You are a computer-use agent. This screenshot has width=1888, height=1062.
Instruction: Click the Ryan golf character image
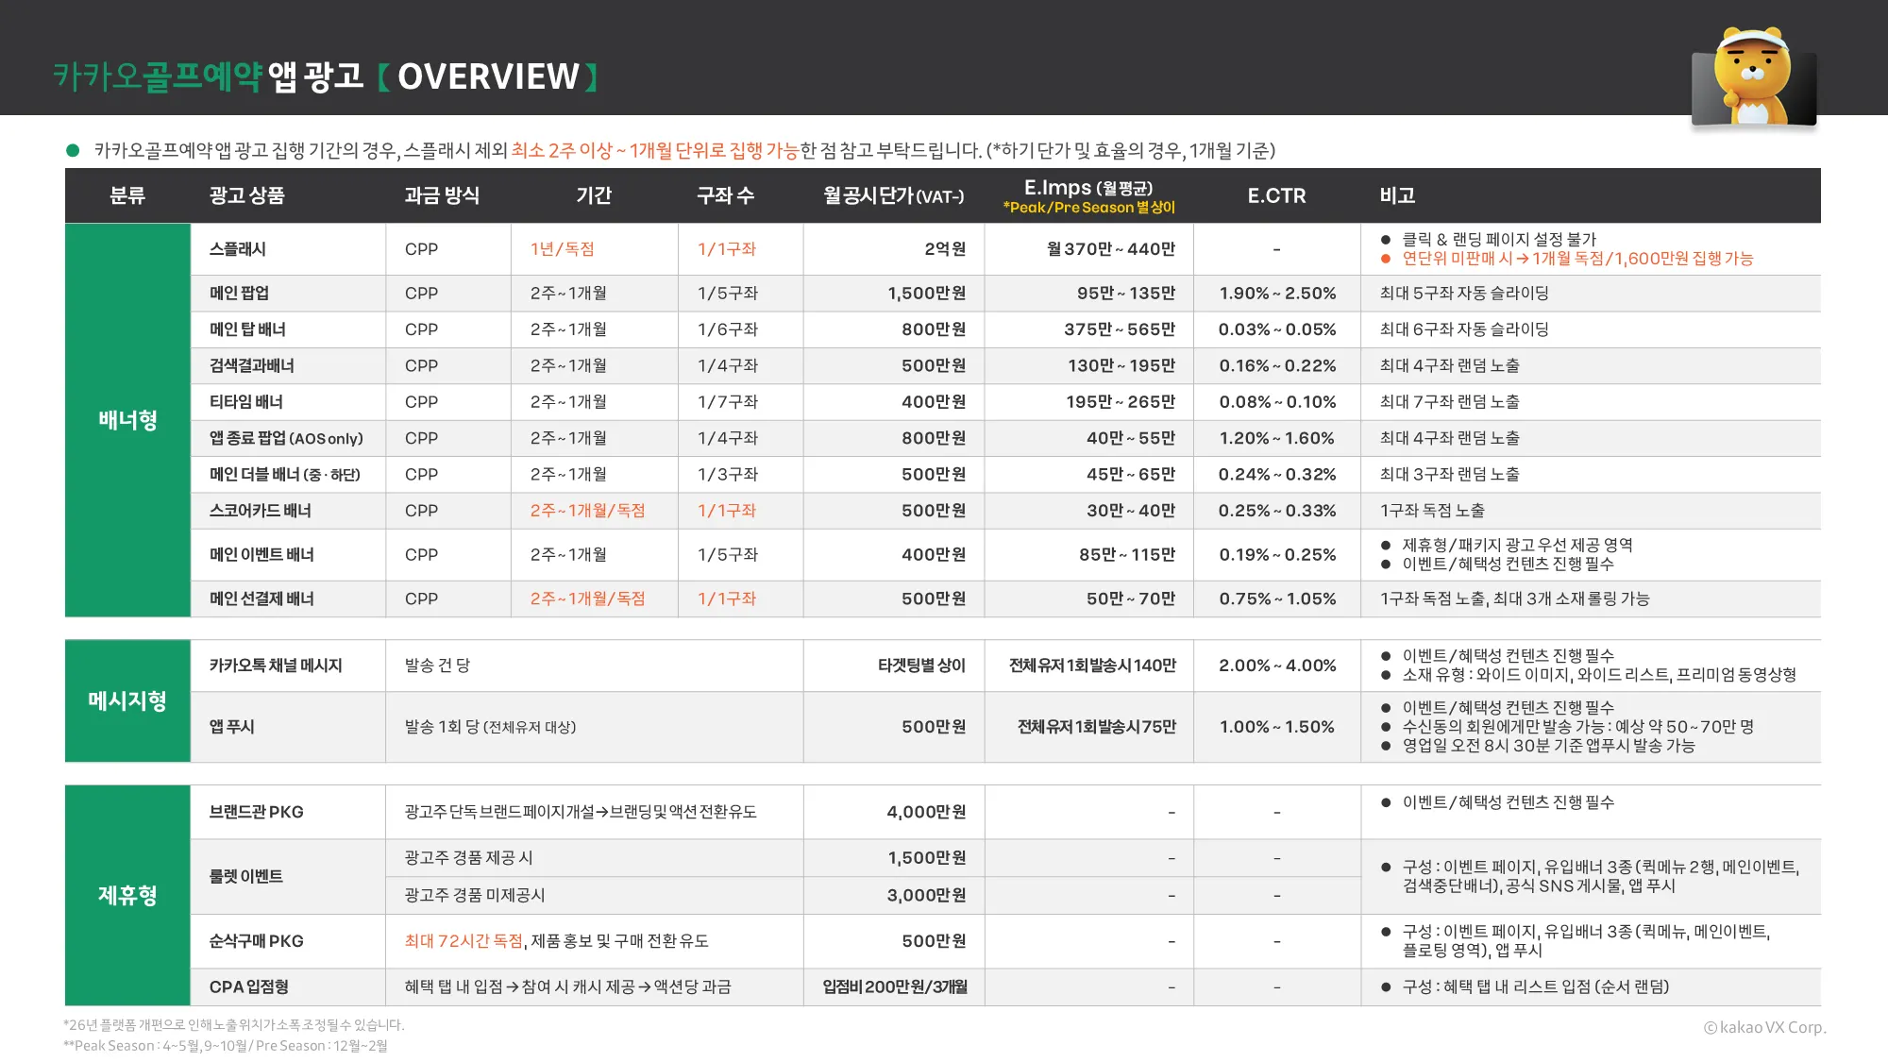(1754, 77)
